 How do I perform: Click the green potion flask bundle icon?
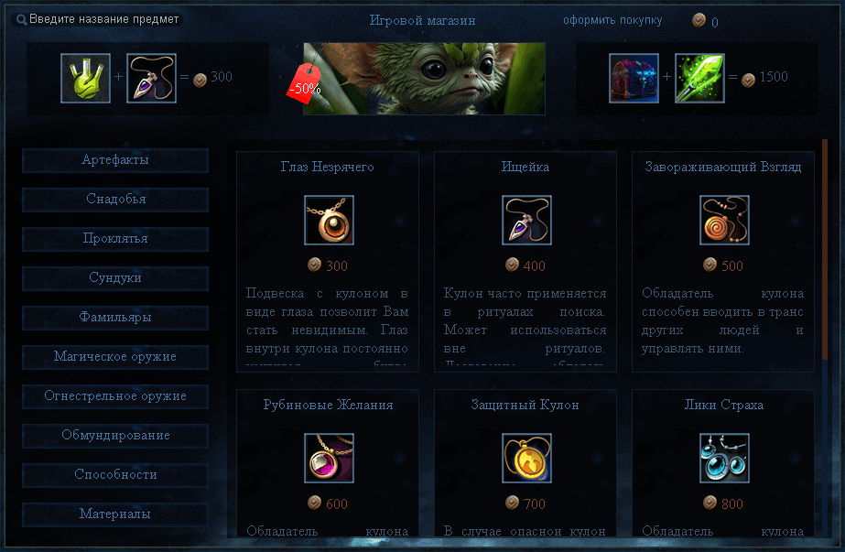click(x=86, y=78)
